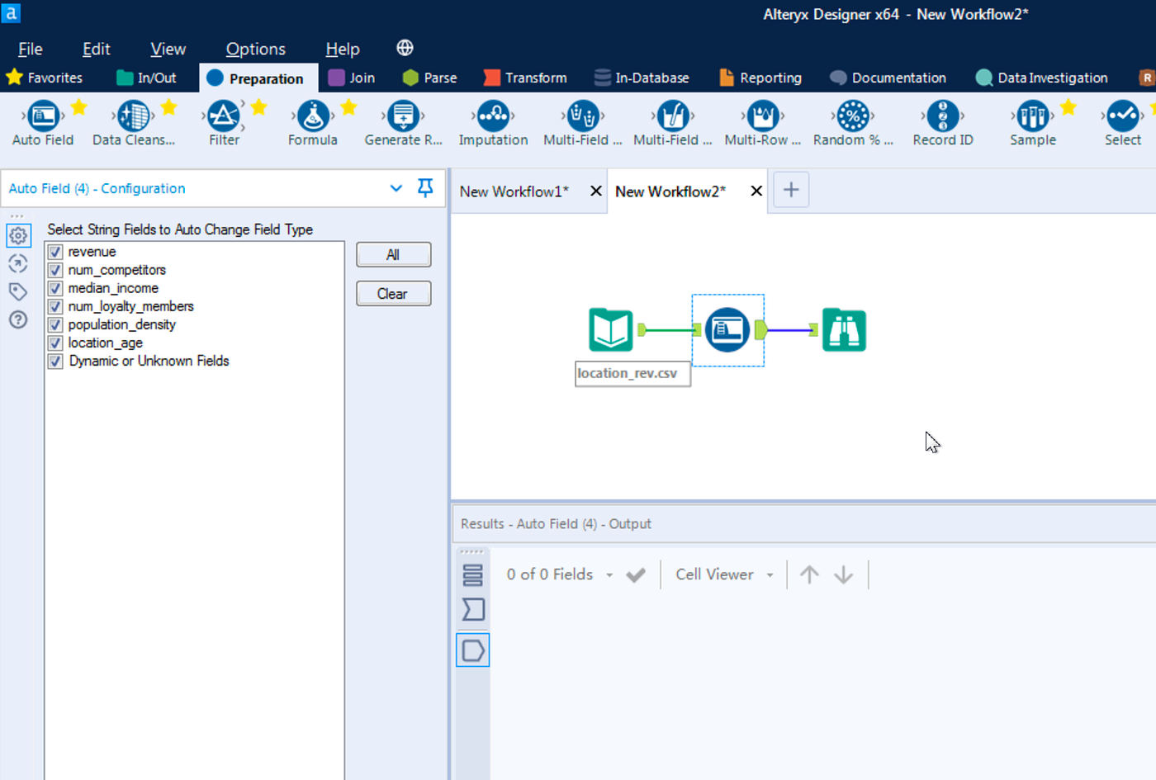Viewport: 1156px width, 780px height.
Task: Open the Edit menu
Action: 97,49
